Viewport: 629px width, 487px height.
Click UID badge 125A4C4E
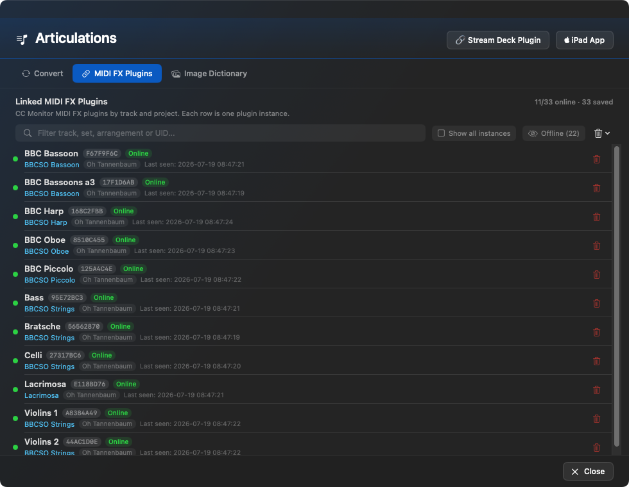coord(97,268)
